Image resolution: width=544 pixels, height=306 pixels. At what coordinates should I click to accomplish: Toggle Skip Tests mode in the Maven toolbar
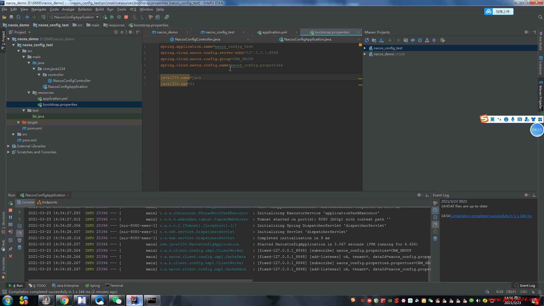point(420,41)
